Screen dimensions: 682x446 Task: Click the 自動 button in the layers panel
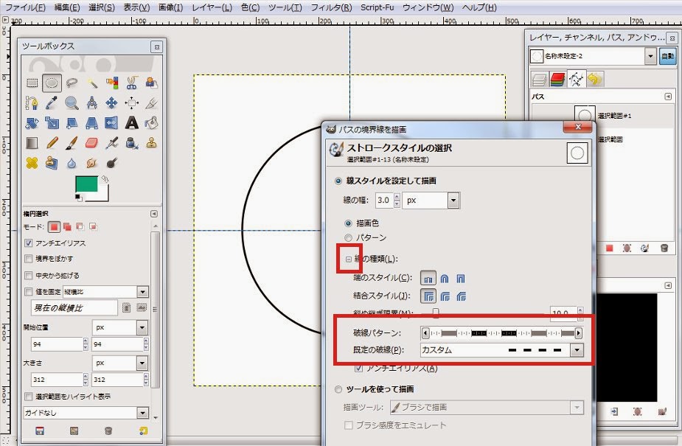click(x=667, y=55)
